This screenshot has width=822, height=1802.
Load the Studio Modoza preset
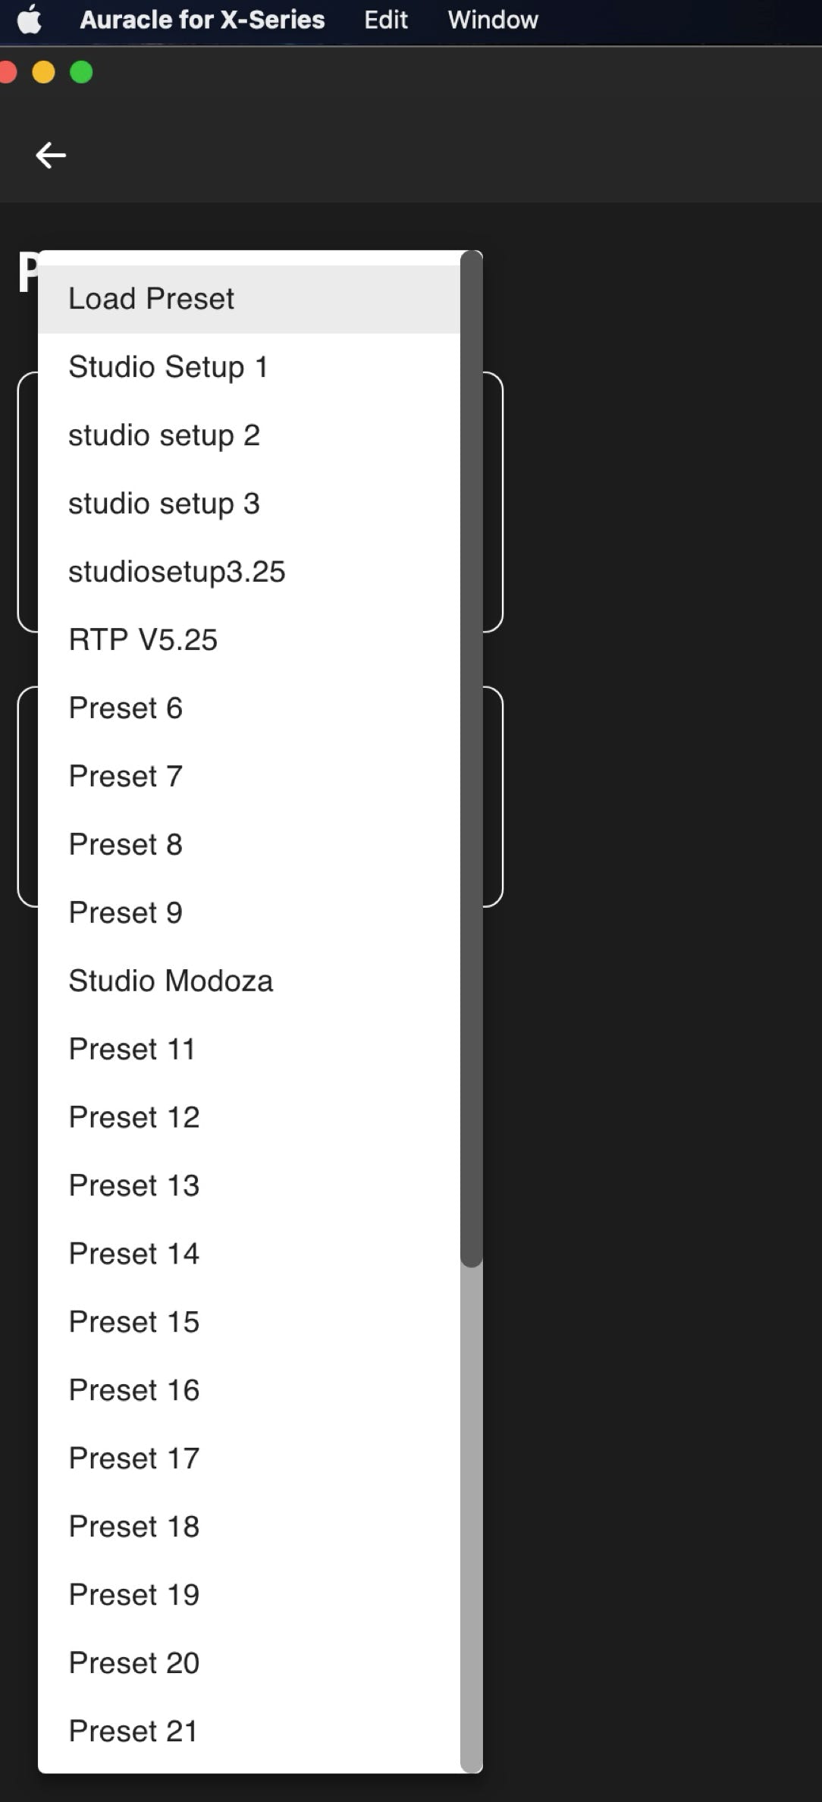pos(249,981)
